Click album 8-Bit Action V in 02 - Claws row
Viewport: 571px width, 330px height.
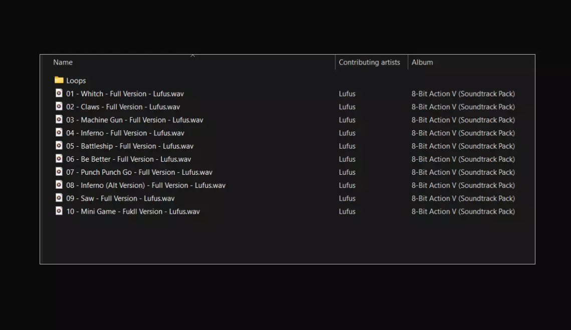(463, 107)
